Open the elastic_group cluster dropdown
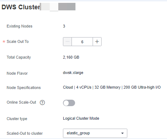The image size is (167, 139). click(95, 133)
